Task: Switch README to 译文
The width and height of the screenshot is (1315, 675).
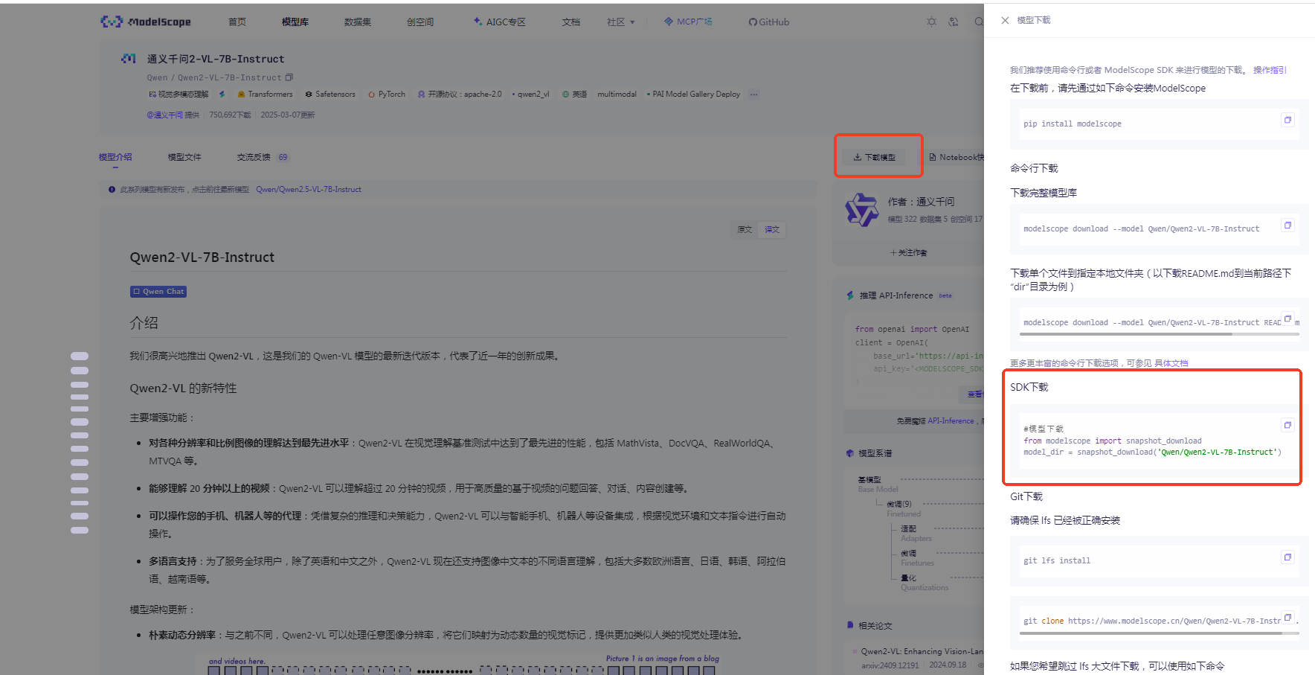Action: [x=772, y=229]
